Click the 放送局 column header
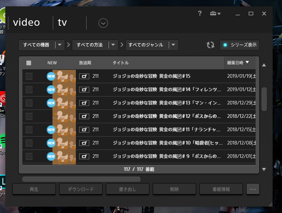282x213 pixels. pos(85,63)
